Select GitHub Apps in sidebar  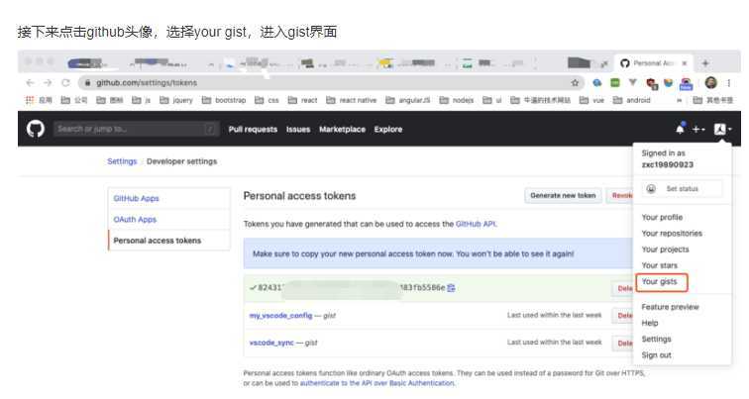coord(169,198)
